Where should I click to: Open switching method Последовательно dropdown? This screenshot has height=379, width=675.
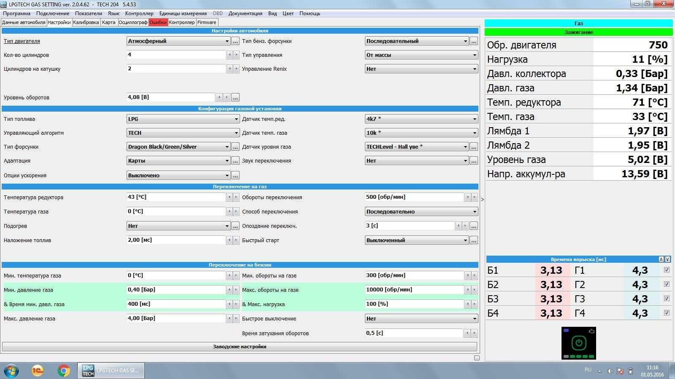pos(421,212)
